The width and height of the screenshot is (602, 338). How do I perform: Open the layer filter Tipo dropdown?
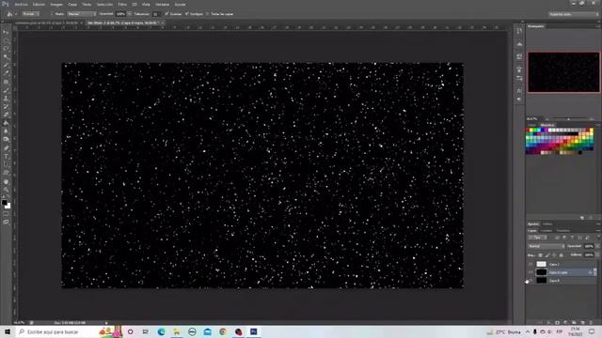click(x=537, y=238)
